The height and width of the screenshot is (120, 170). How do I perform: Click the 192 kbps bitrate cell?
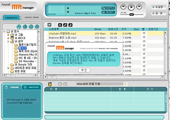[x=100, y=34]
